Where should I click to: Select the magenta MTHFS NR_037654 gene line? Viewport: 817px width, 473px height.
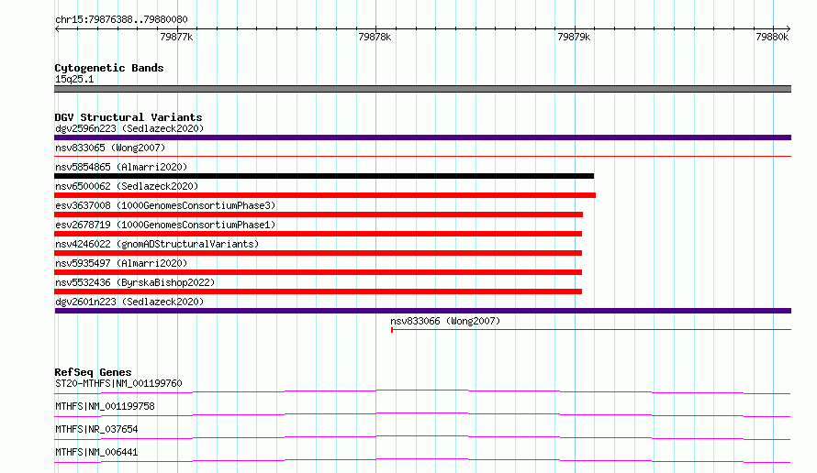[x=422, y=437]
